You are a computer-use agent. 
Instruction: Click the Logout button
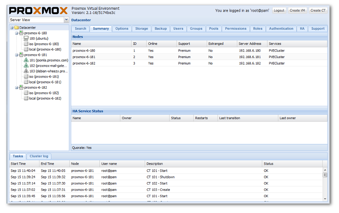click(279, 11)
